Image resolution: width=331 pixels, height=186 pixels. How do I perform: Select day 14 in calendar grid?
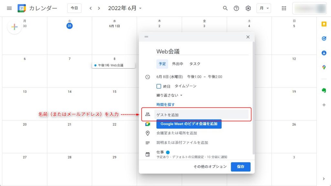pyautogui.click(x=70, y=91)
